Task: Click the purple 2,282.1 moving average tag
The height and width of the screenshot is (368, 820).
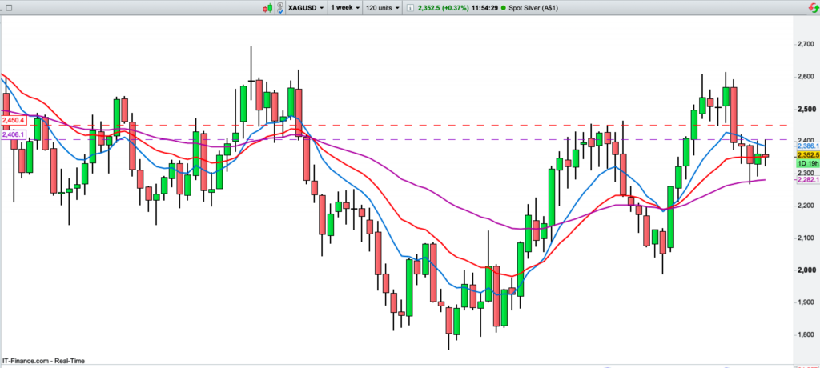Action: 805,180
